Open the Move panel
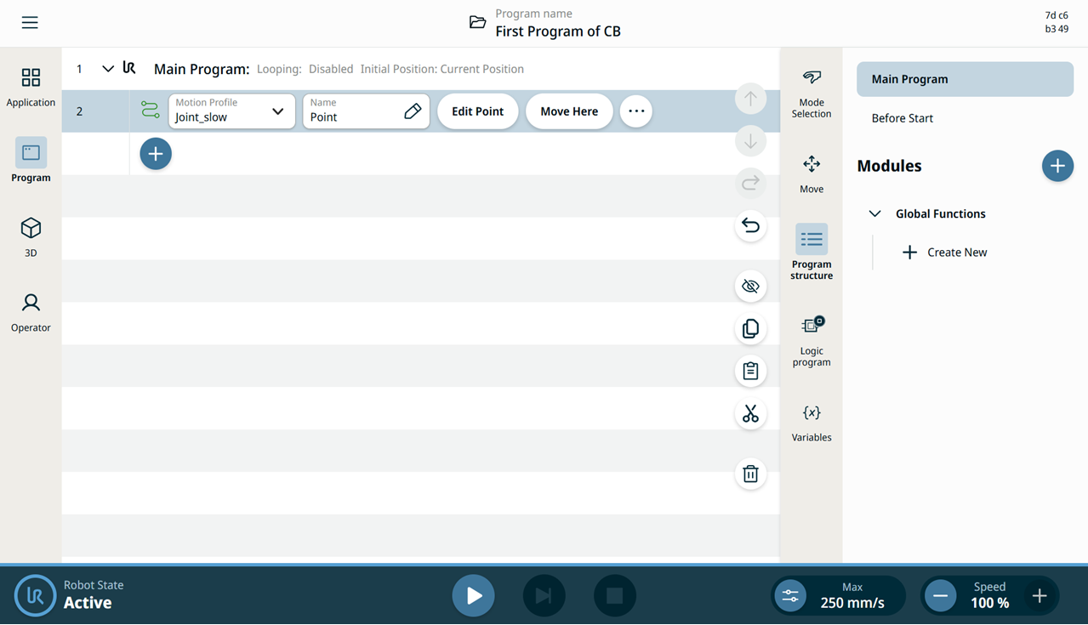The width and height of the screenshot is (1088, 625). tap(812, 174)
